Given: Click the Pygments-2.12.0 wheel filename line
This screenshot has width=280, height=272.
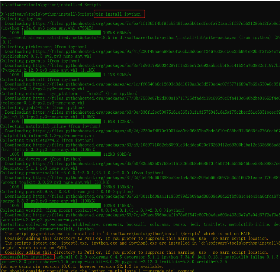Looking at the screenshot, I should coord(48,70).
